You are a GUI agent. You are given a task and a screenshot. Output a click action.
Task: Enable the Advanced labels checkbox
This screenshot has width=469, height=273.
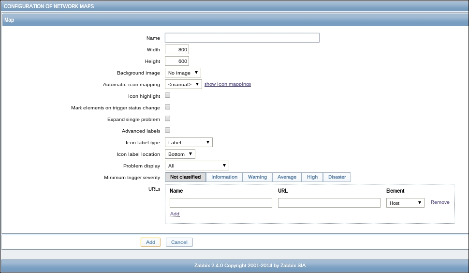point(168,130)
